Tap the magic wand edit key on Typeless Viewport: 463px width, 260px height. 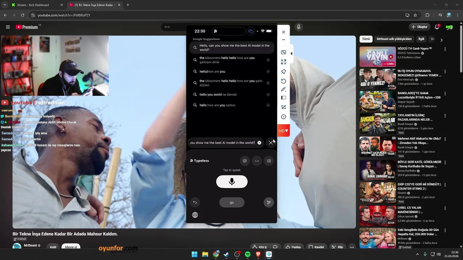(x=269, y=202)
